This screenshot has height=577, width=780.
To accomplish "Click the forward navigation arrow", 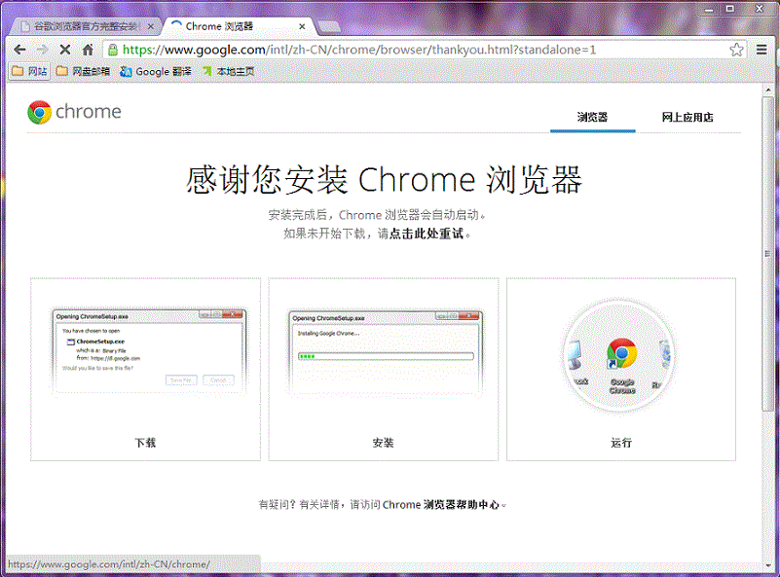I will [43, 50].
